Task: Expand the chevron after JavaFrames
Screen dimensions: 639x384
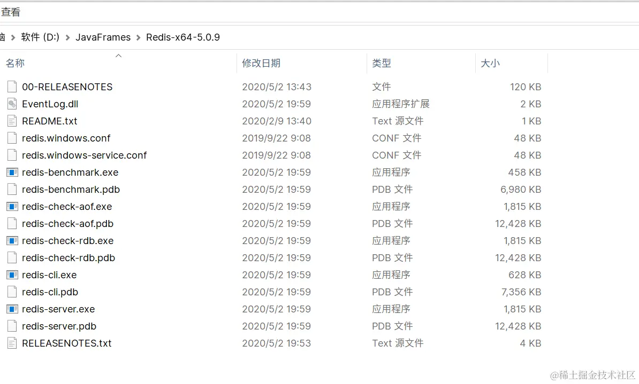Action: pos(138,37)
